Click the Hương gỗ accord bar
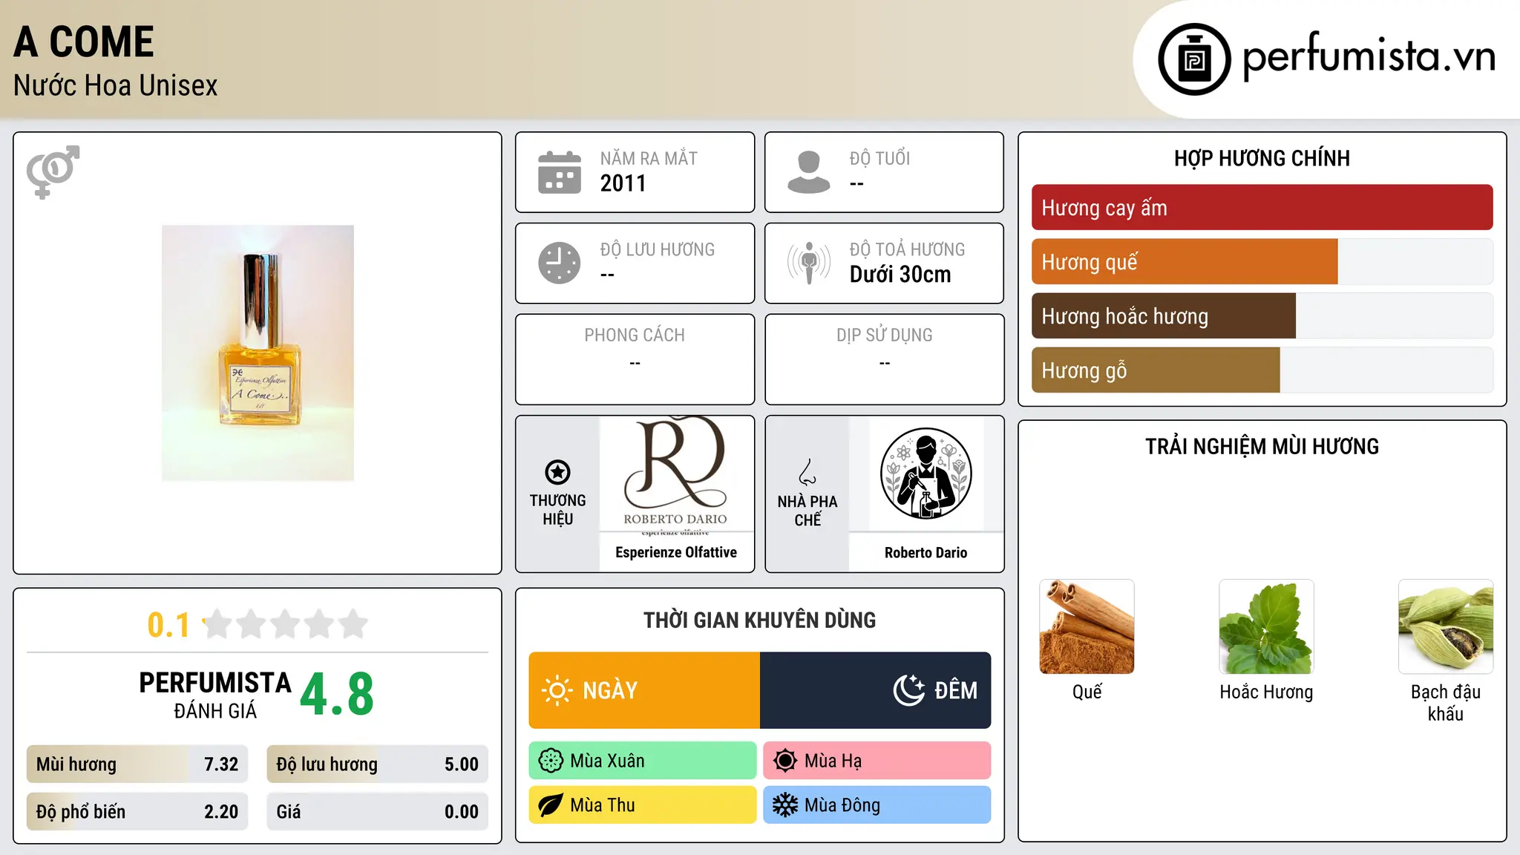This screenshot has height=855, width=1520. point(1262,370)
